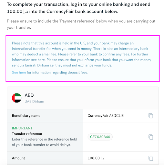
Task: Copy the Amount 100.00 value
Action: [x=151, y=158]
